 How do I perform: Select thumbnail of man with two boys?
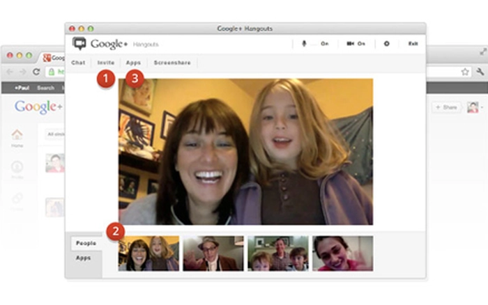pos(278,253)
